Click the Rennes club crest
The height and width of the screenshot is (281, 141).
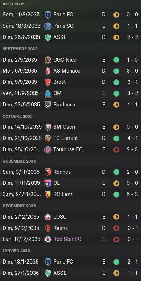tap(48, 172)
